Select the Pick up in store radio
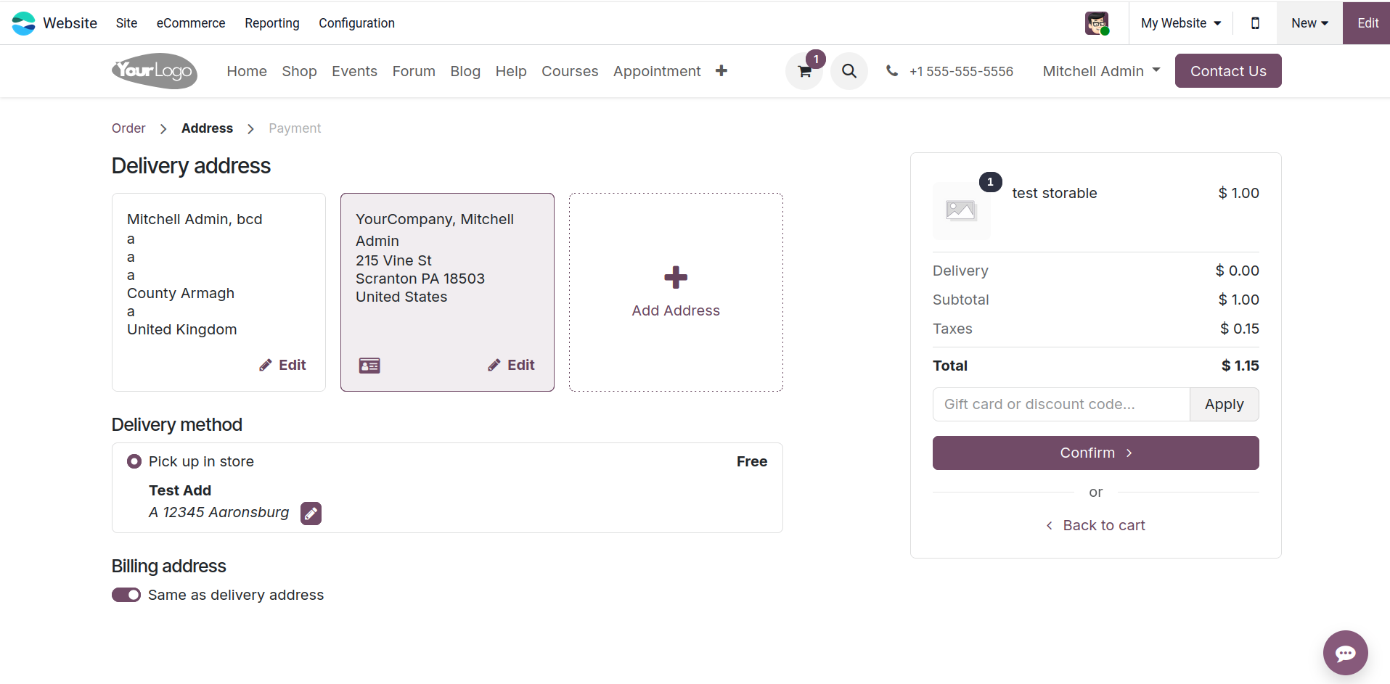The width and height of the screenshot is (1390, 684). 134,461
